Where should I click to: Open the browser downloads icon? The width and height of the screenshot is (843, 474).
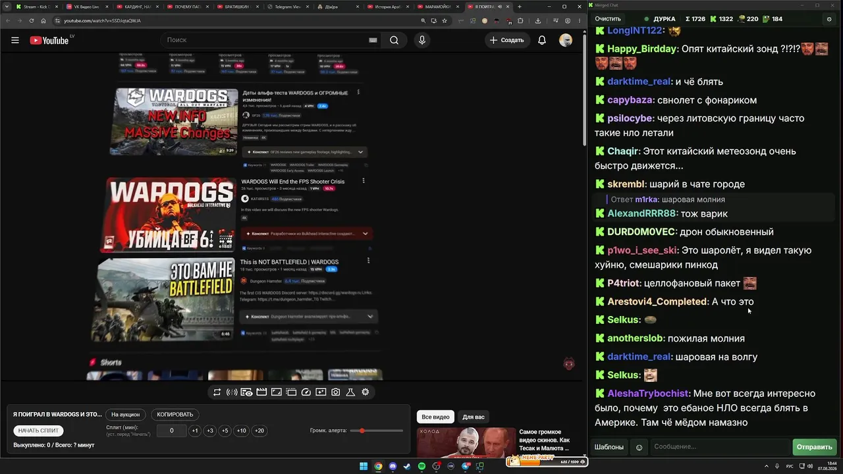pos(538,20)
